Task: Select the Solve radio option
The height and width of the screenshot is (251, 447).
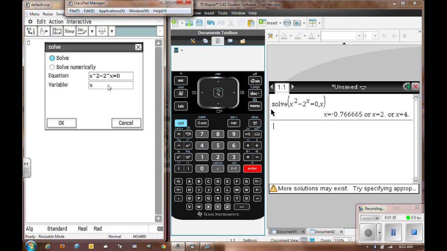Action: (x=52, y=58)
